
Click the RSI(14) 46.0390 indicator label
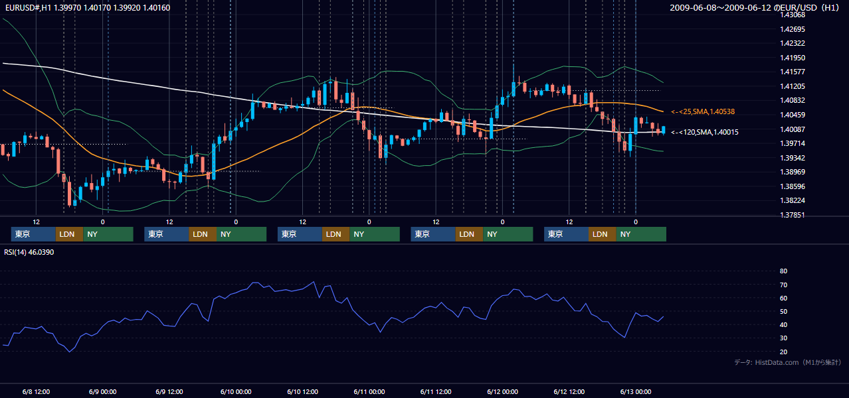click(x=29, y=252)
